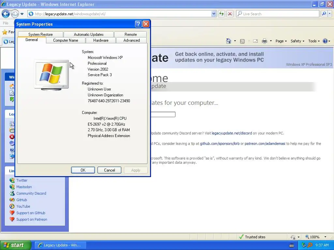Click the Service Pack 3 text
The image size is (334, 250).
click(100, 75)
